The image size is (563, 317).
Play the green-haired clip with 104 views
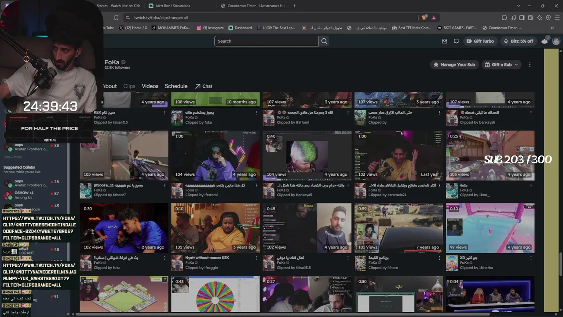(x=307, y=155)
